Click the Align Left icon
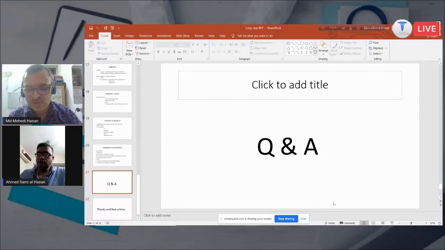 (x=213, y=52)
